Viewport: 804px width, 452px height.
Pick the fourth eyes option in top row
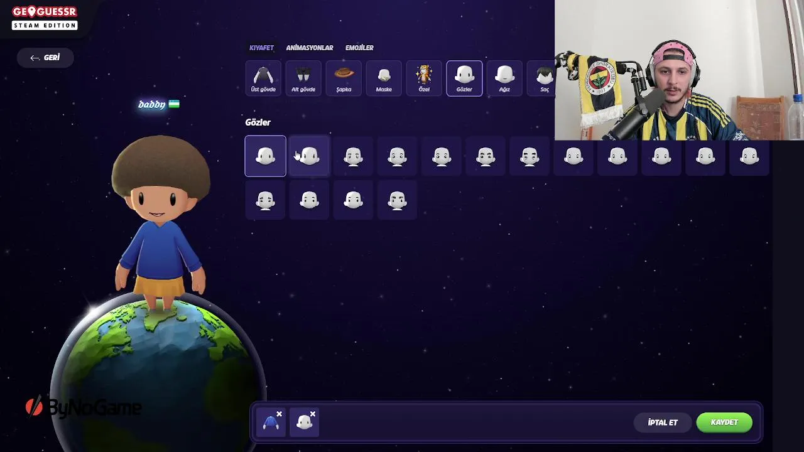click(x=397, y=156)
